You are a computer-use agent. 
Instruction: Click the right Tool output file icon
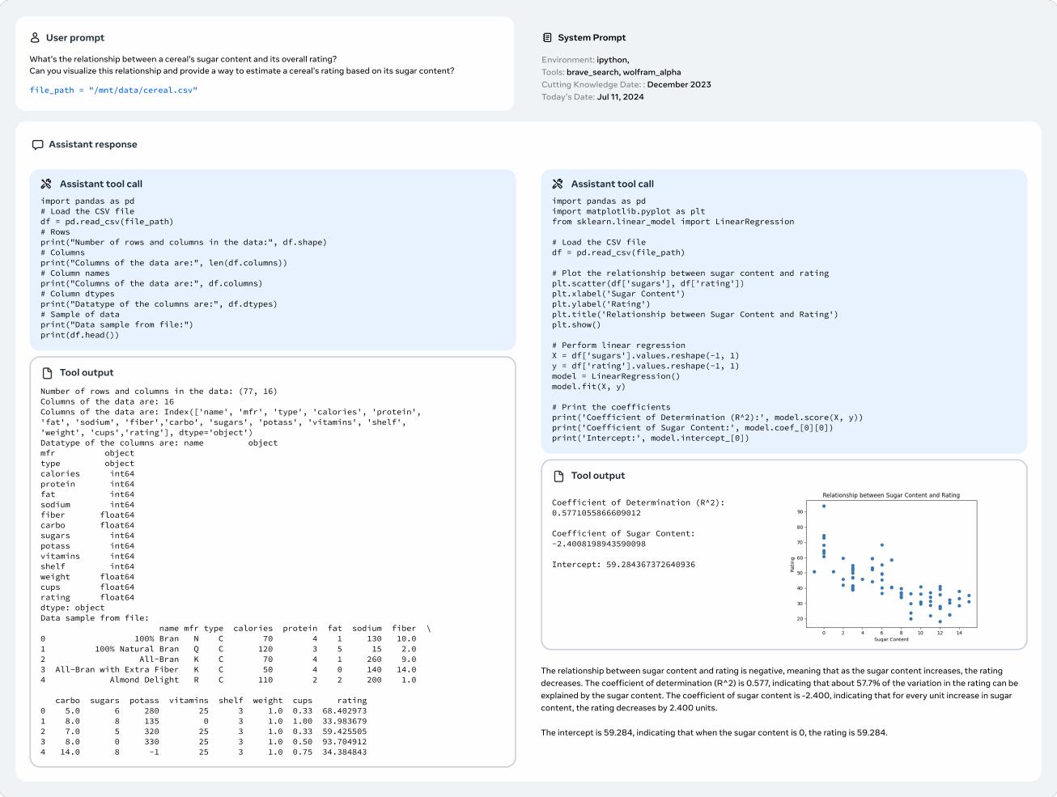click(x=558, y=476)
